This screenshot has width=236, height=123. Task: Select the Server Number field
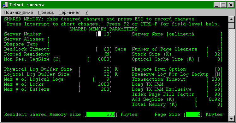click(x=104, y=34)
